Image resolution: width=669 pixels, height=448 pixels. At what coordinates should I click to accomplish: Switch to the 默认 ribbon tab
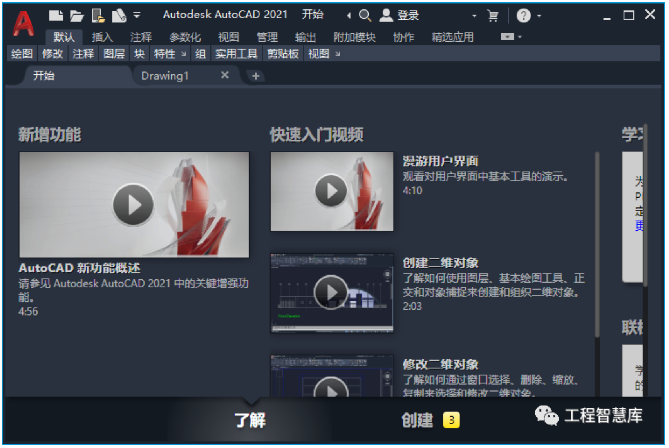[x=64, y=37]
